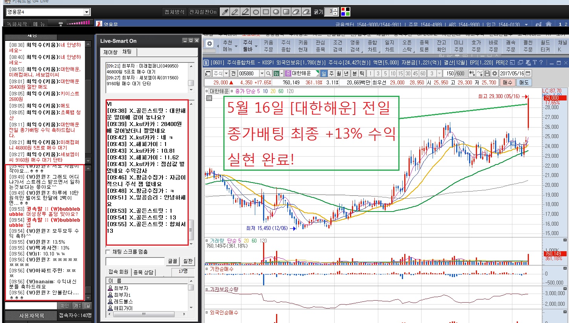Select the 일 daily chart period
Viewport: 569px width, 323px height.
coord(324,73)
